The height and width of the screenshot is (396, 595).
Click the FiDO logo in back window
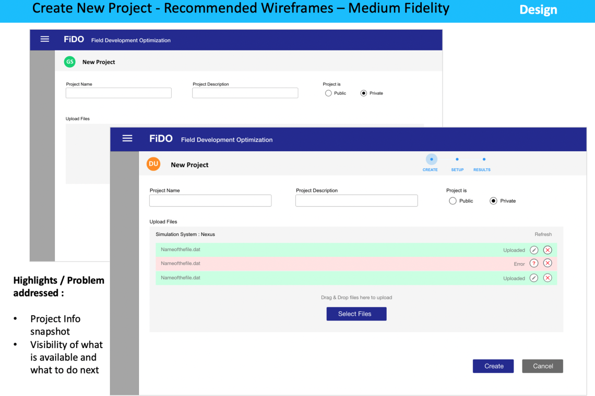point(74,40)
